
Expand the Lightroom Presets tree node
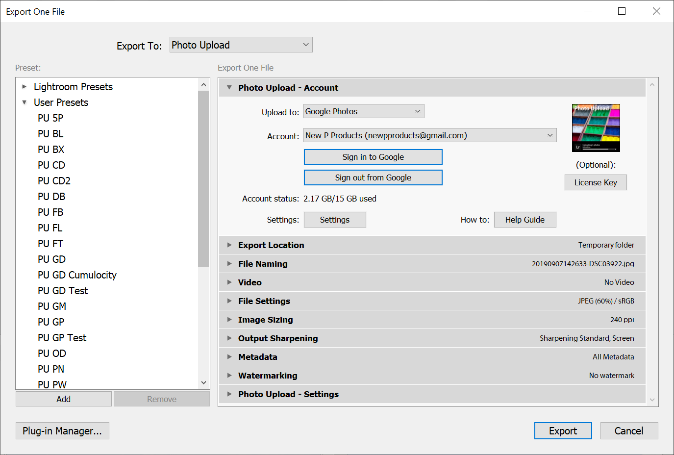[x=25, y=87]
